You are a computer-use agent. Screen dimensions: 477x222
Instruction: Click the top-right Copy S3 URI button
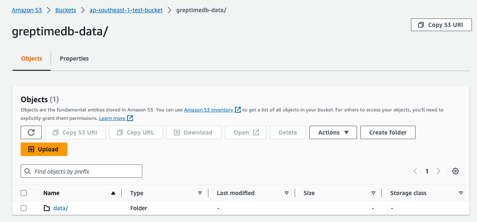point(441,25)
